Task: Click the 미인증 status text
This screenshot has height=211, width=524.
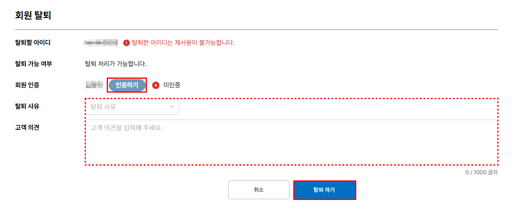Action: click(172, 85)
